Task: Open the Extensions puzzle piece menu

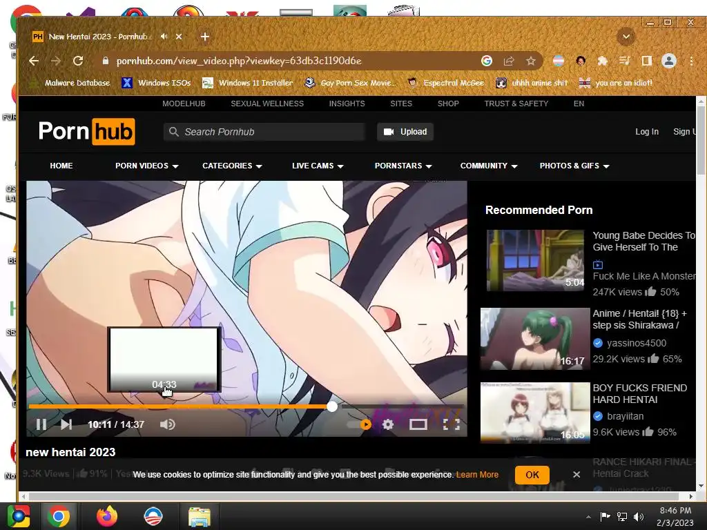Action: (602, 61)
